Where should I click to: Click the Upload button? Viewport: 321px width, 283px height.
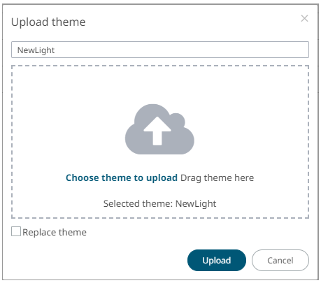click(217, 260)
